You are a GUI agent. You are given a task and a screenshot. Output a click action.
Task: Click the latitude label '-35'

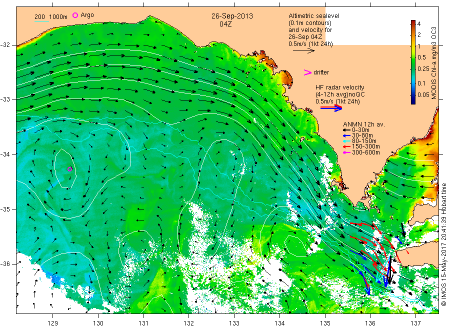pyautogui.click(x=5, y=209)
